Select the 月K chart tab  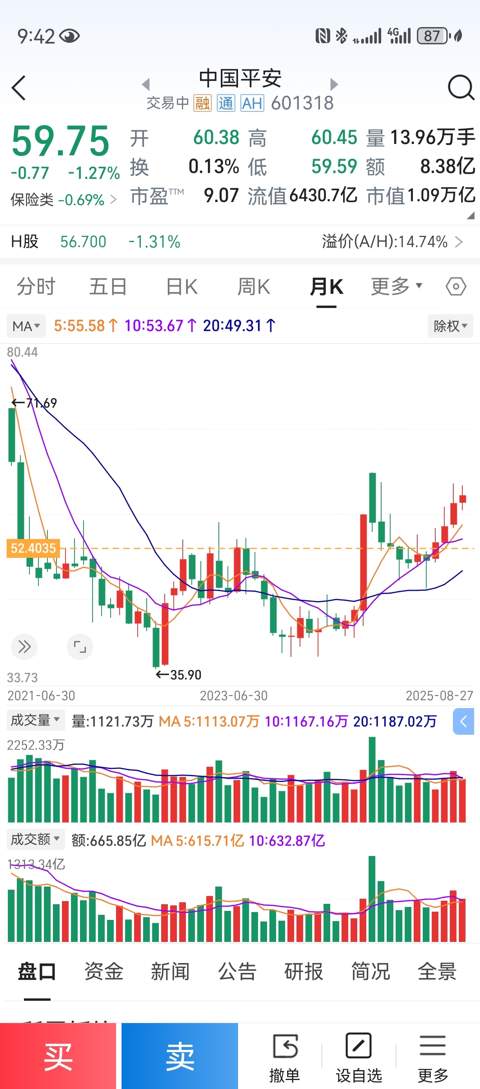[326, 287]
